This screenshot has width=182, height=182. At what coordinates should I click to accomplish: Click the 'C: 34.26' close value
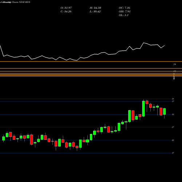click(x=66, y=12)
